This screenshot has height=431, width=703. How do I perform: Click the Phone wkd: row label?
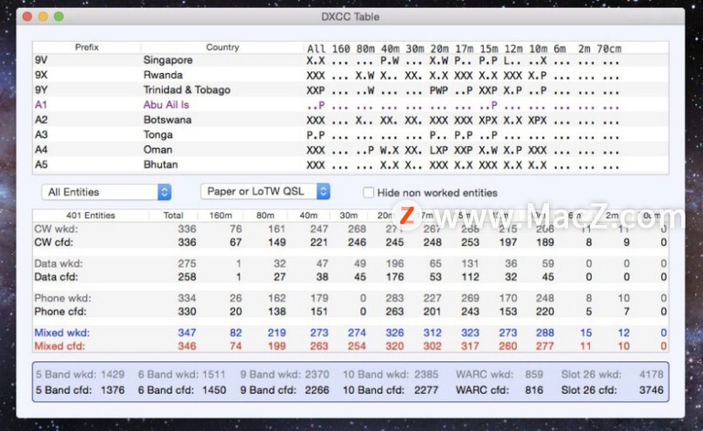point(63,298)
